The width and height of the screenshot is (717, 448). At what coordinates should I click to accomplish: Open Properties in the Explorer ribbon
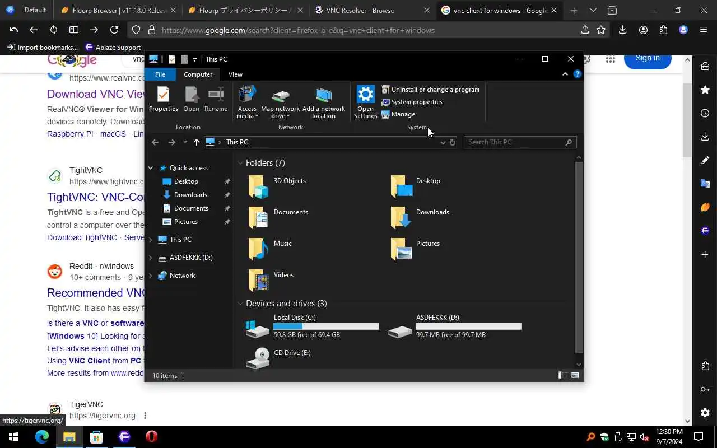click(163, 99)
